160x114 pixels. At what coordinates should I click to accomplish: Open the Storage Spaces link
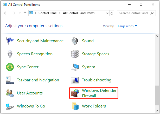[x=95, y=54]
